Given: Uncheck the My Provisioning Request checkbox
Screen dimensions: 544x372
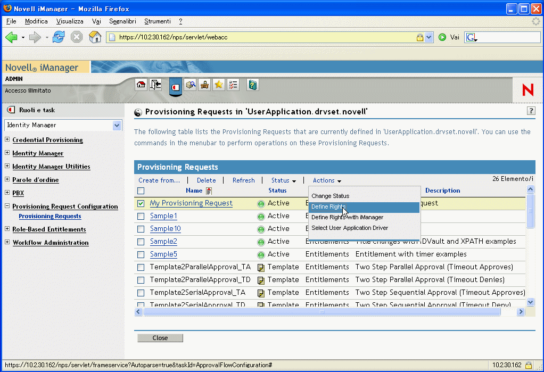Looking at the screenshot, I should pos(141,203).
